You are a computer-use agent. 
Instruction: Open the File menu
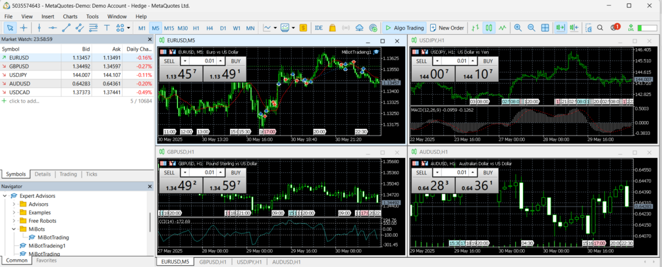coord(9,16)
